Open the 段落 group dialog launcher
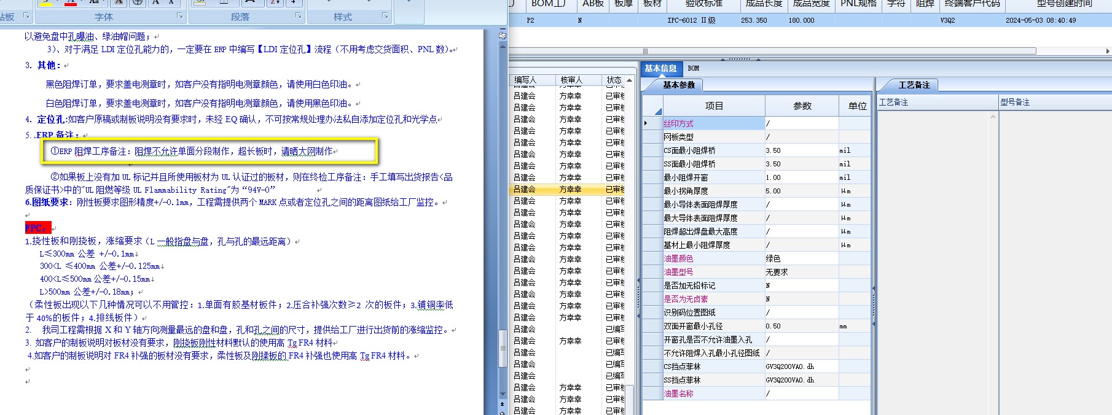Image resolution: width=1112 pixels, height=415 pixels. coord(299,16)
